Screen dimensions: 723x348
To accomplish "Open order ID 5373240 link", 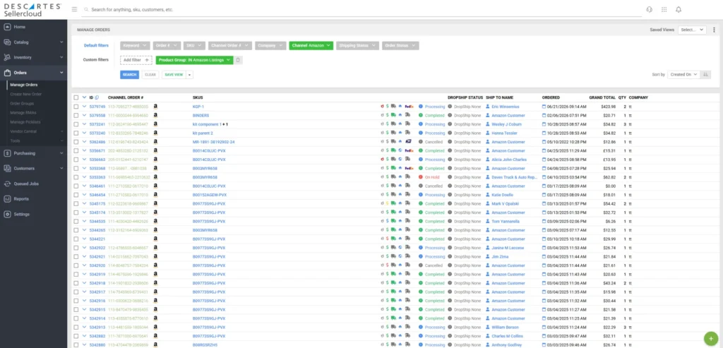I will click(97, 133).
